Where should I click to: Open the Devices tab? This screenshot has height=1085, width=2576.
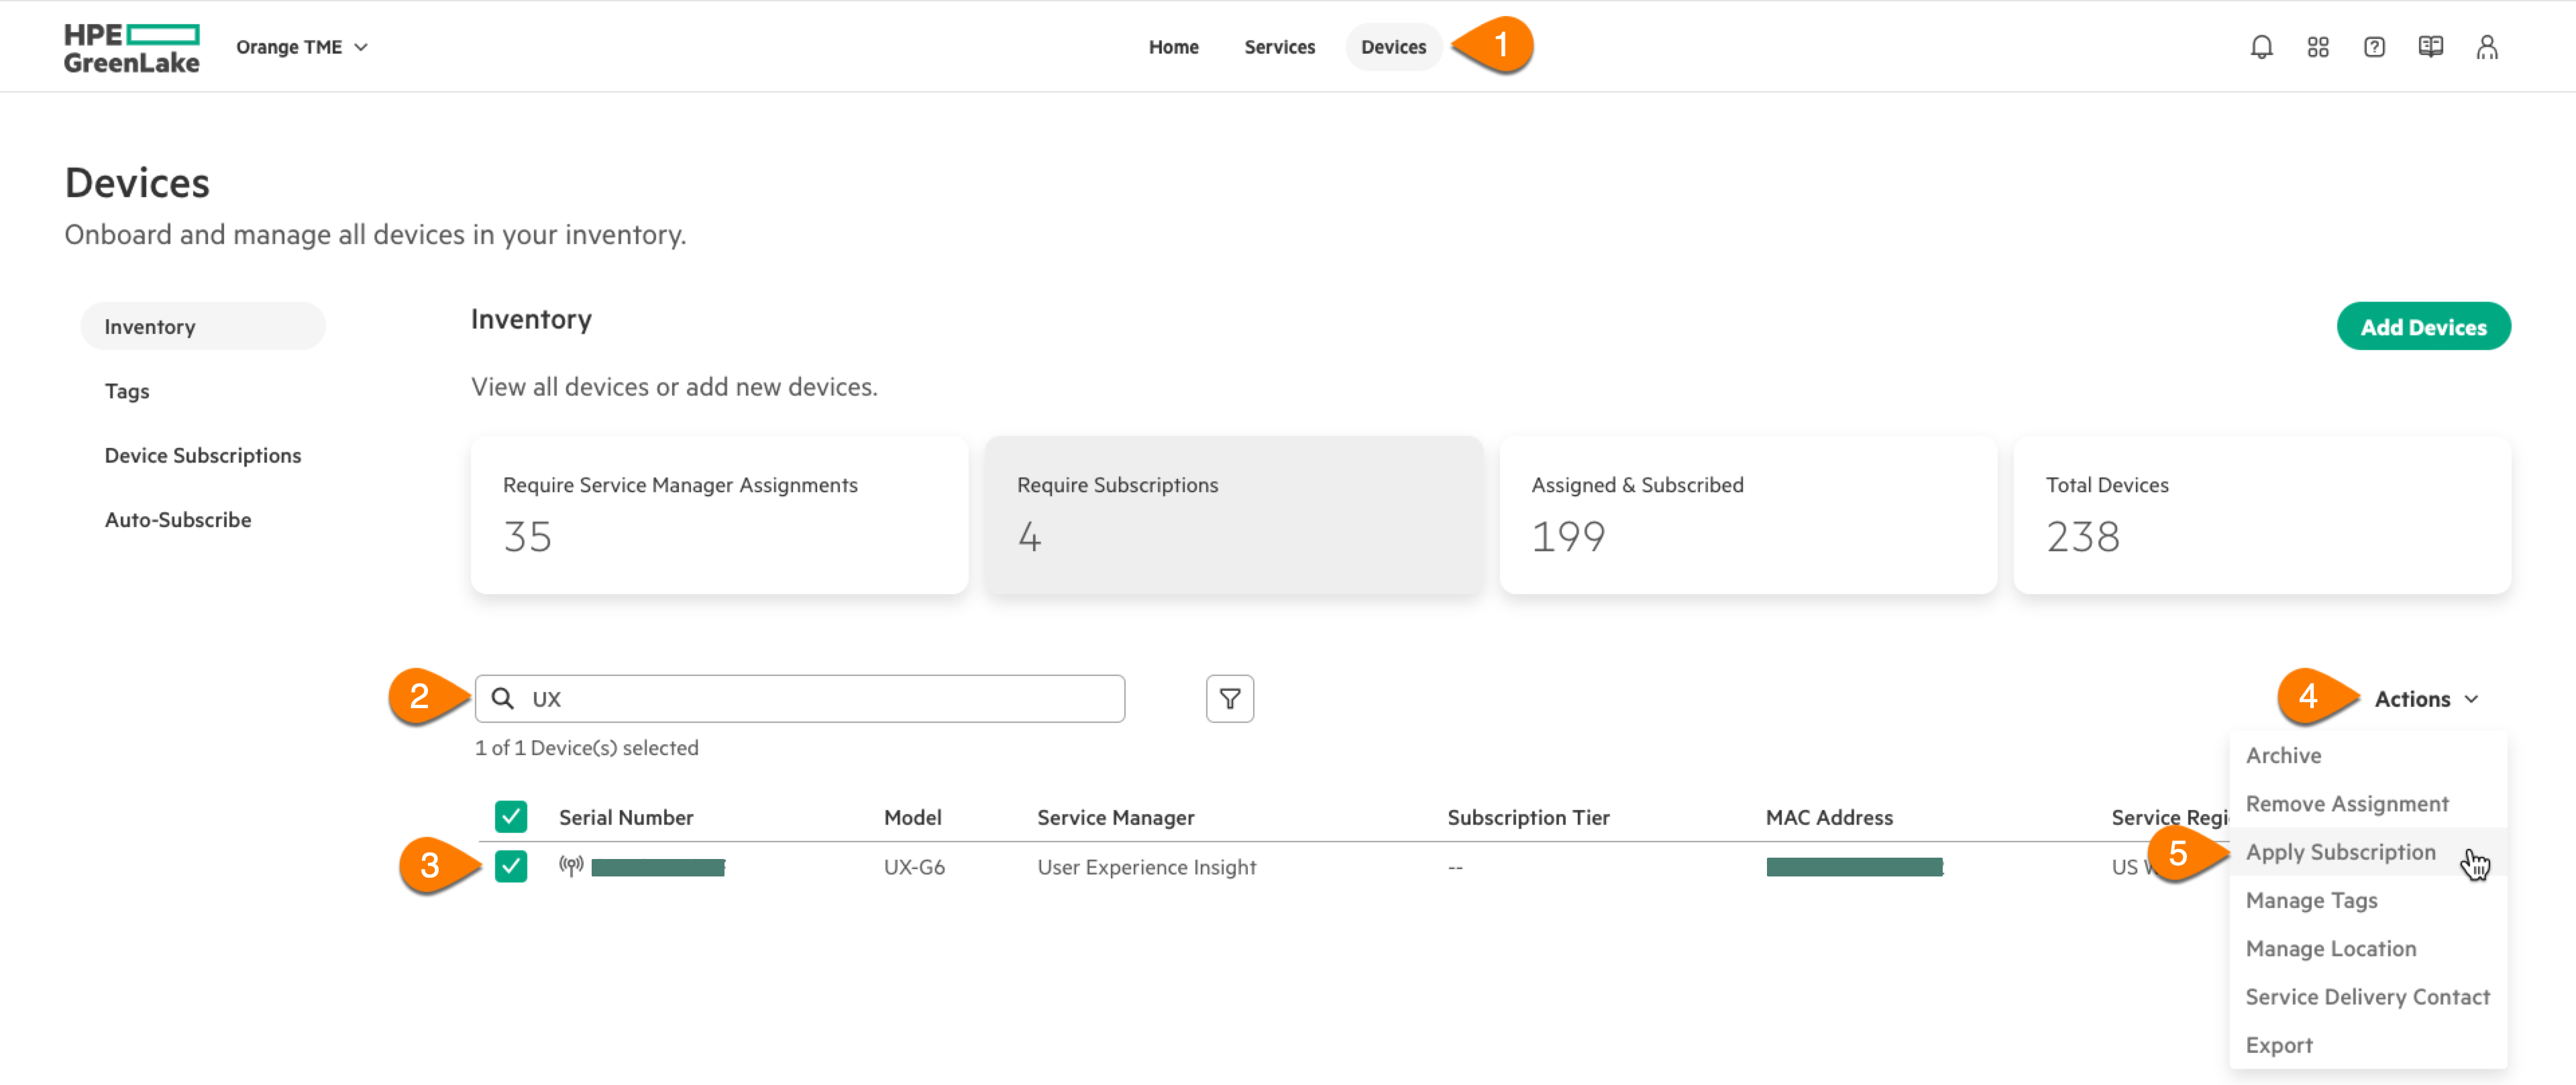coord(1393,47)
